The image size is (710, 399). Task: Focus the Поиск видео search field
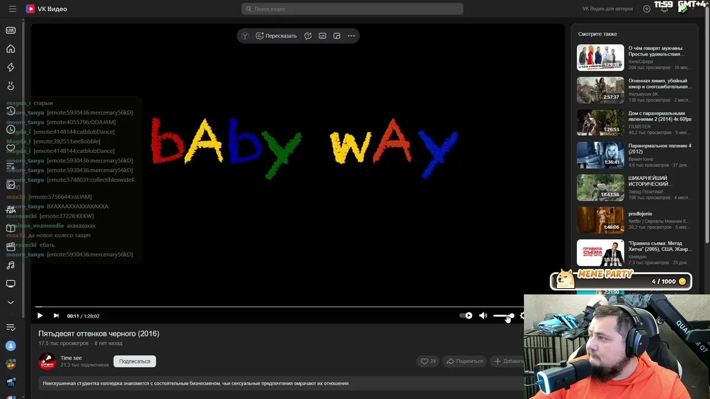click(x=352, y=9)
